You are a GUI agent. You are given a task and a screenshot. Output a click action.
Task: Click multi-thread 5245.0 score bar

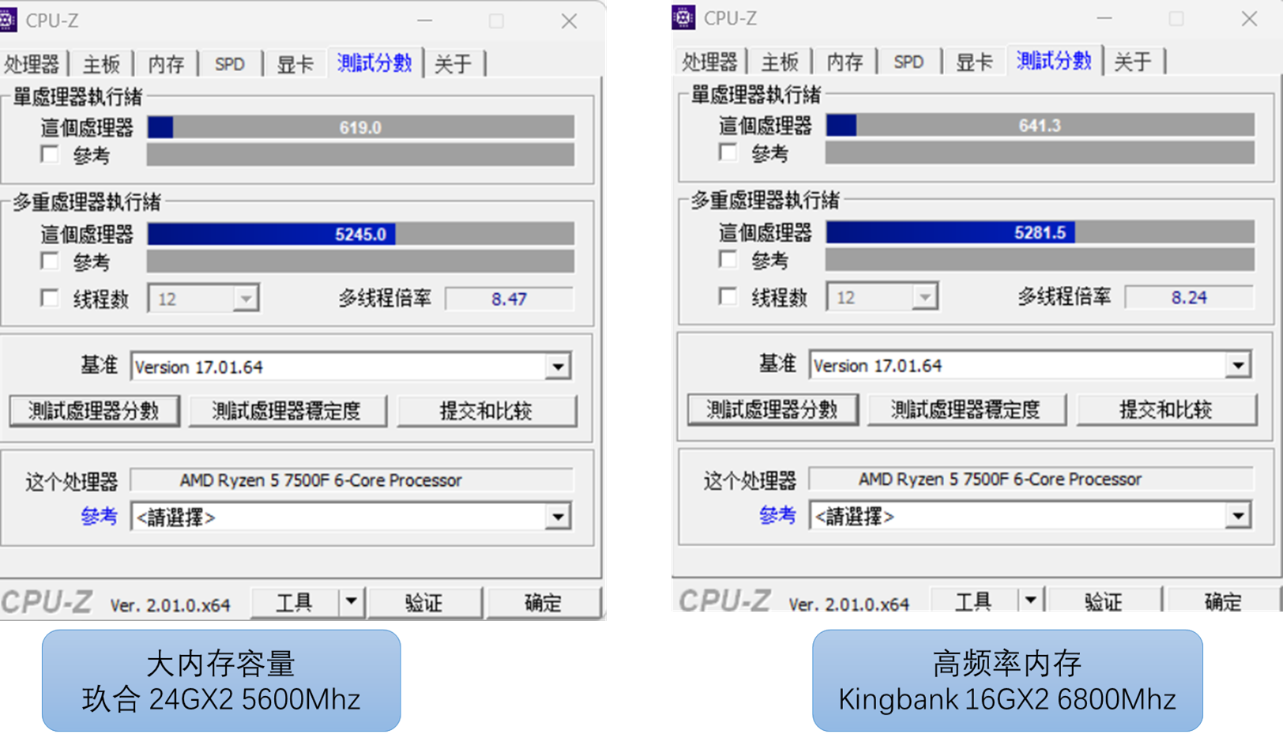[x=361, y=234]
